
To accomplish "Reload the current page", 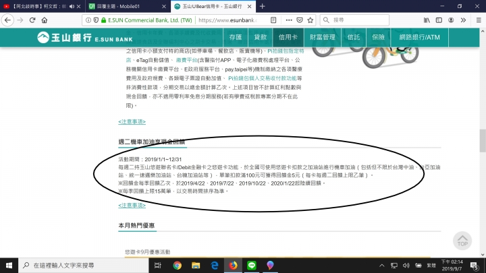I will pyautogui.click(x=32, y=20).
